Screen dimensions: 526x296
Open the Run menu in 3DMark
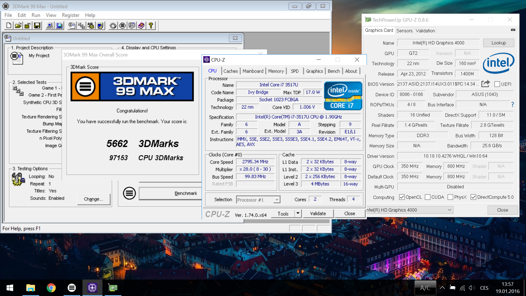36,15
